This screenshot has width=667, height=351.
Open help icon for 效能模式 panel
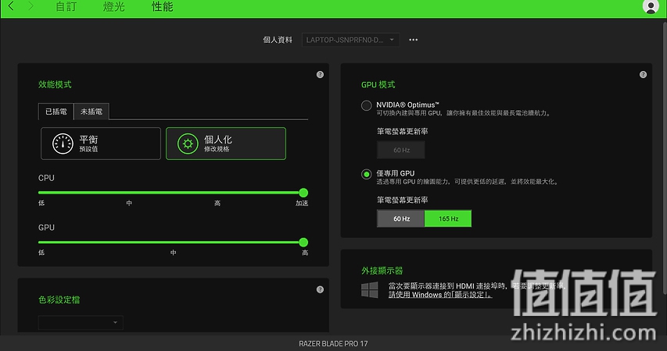click(320, 75)
